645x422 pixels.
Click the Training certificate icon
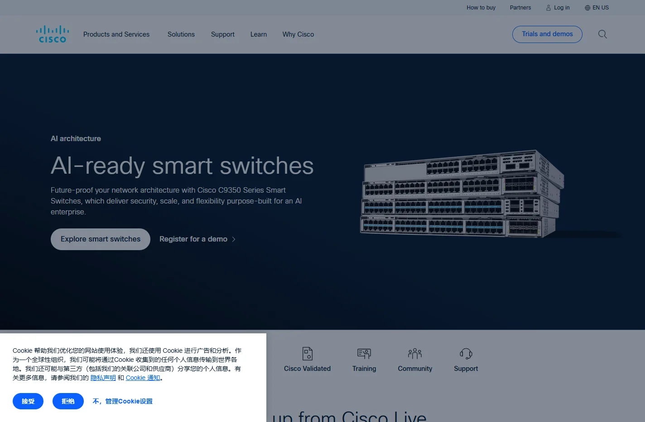click(364, 353)
